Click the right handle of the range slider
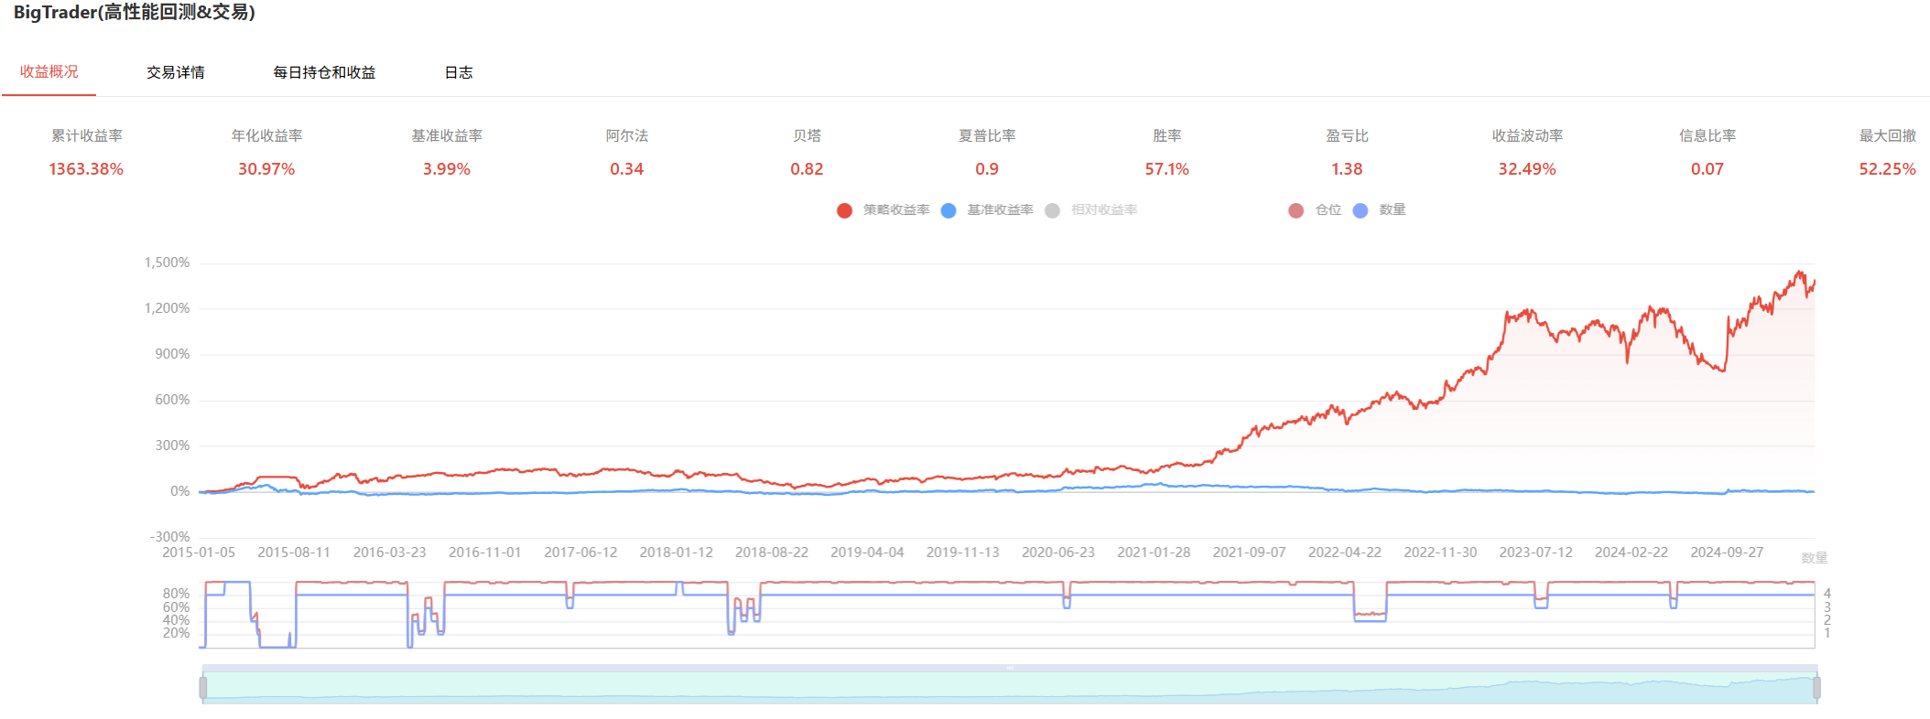 click(x=1816, y=687)
